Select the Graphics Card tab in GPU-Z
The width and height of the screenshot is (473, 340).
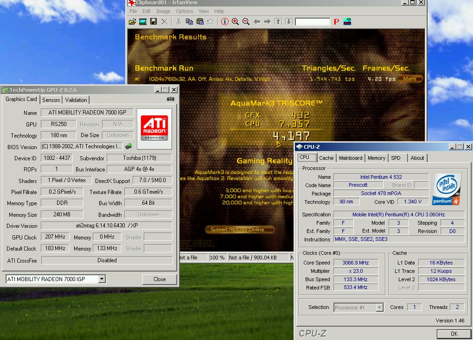point(21,99)
